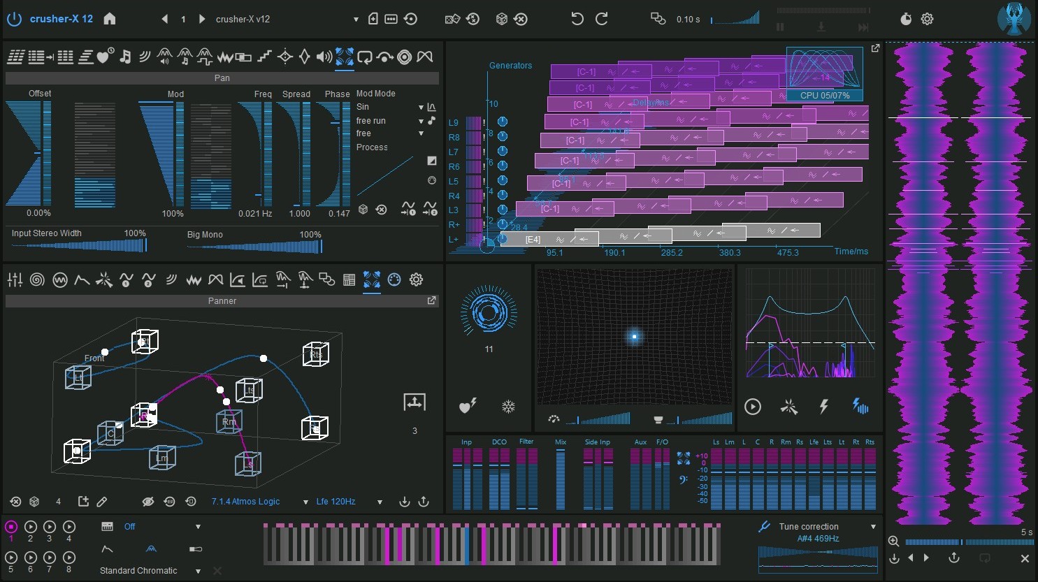Viewport: 1038px width, 582px height.
Task: Click the undo arrow in top bar
Action: pyautogui.click(x=577, y=19)
